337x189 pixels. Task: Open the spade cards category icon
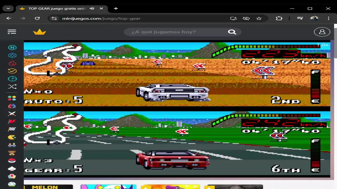12,168
